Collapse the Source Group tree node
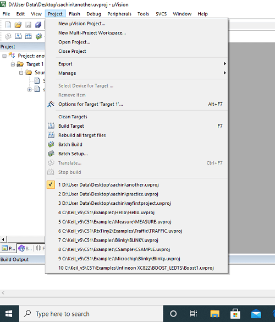Screen dimensions: 275x322 tap(21, 73)
